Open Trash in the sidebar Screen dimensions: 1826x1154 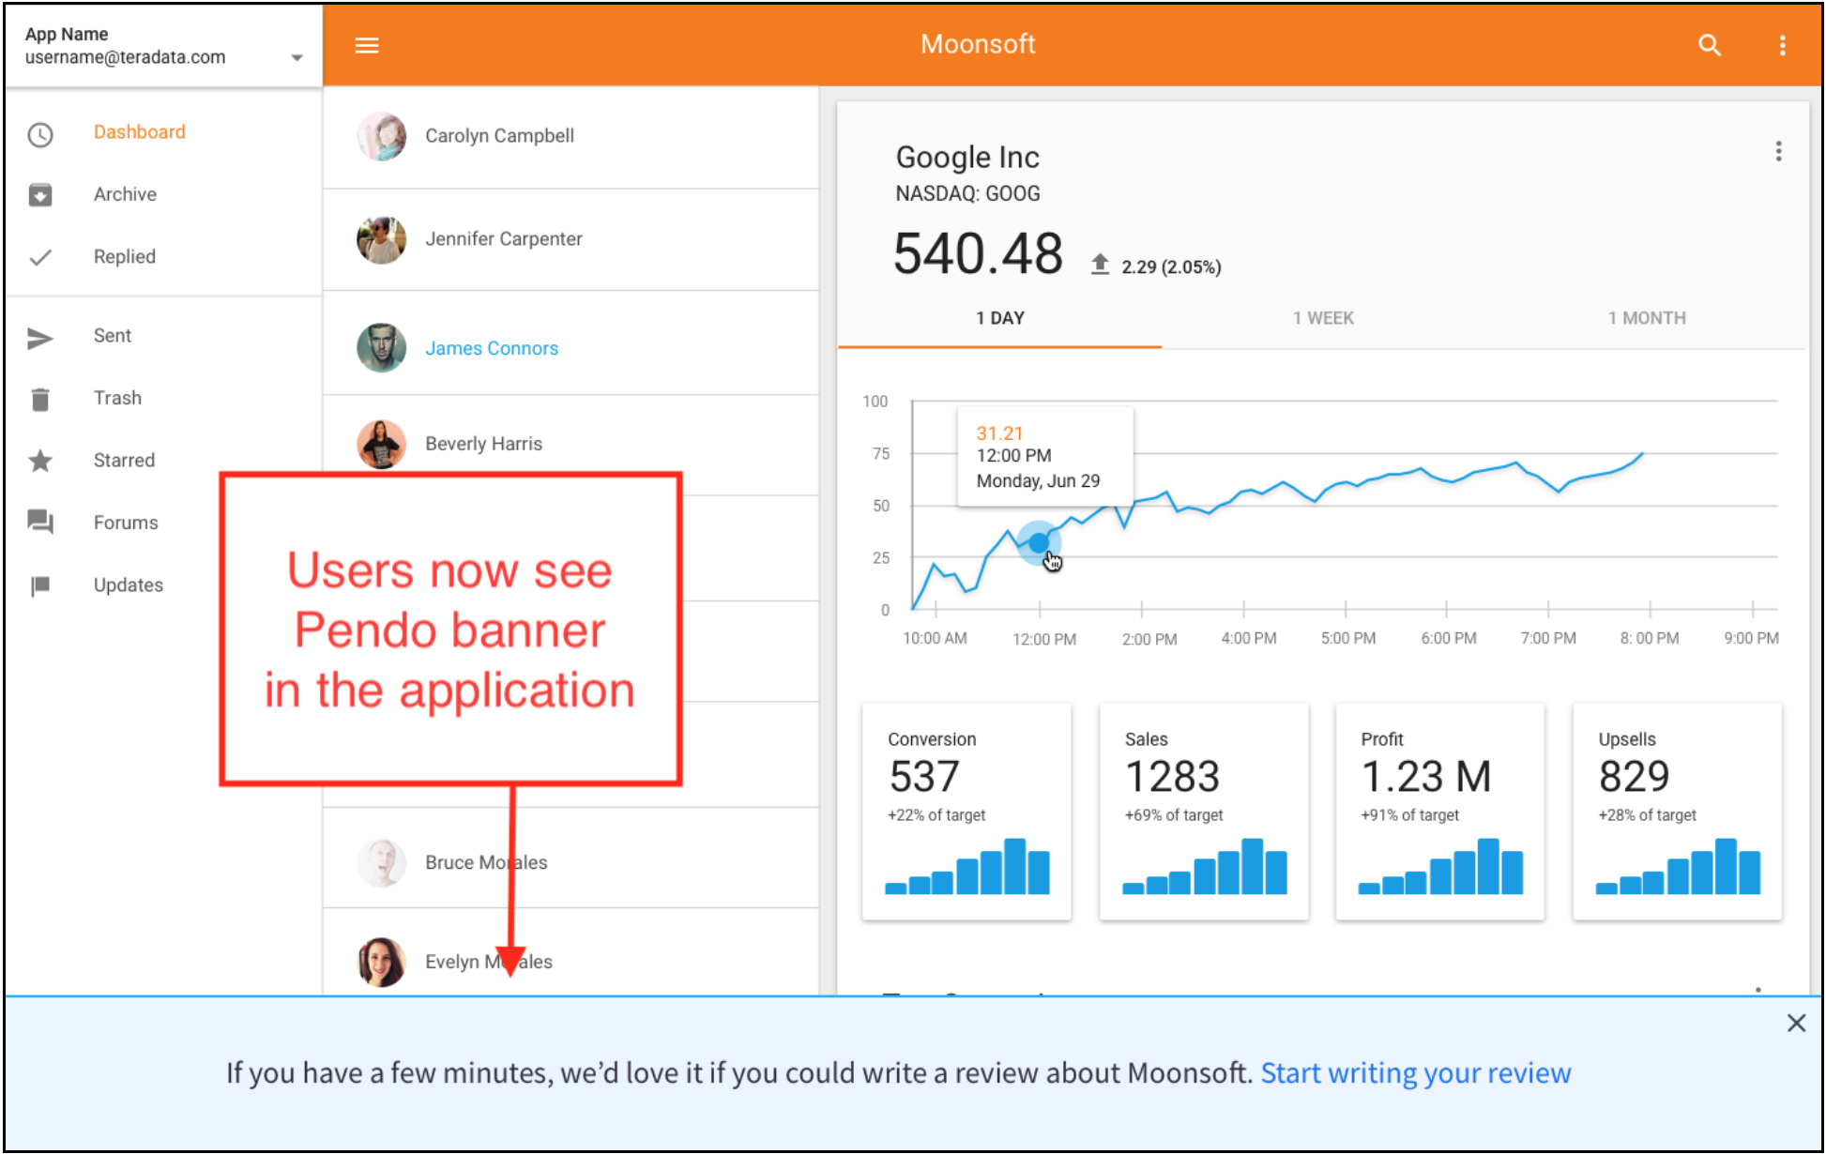pyautogui.click(x=117, y=398)
